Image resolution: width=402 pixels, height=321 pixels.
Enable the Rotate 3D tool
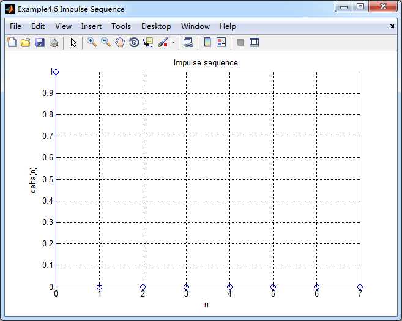pyautogui.click(x=134, y=42)
